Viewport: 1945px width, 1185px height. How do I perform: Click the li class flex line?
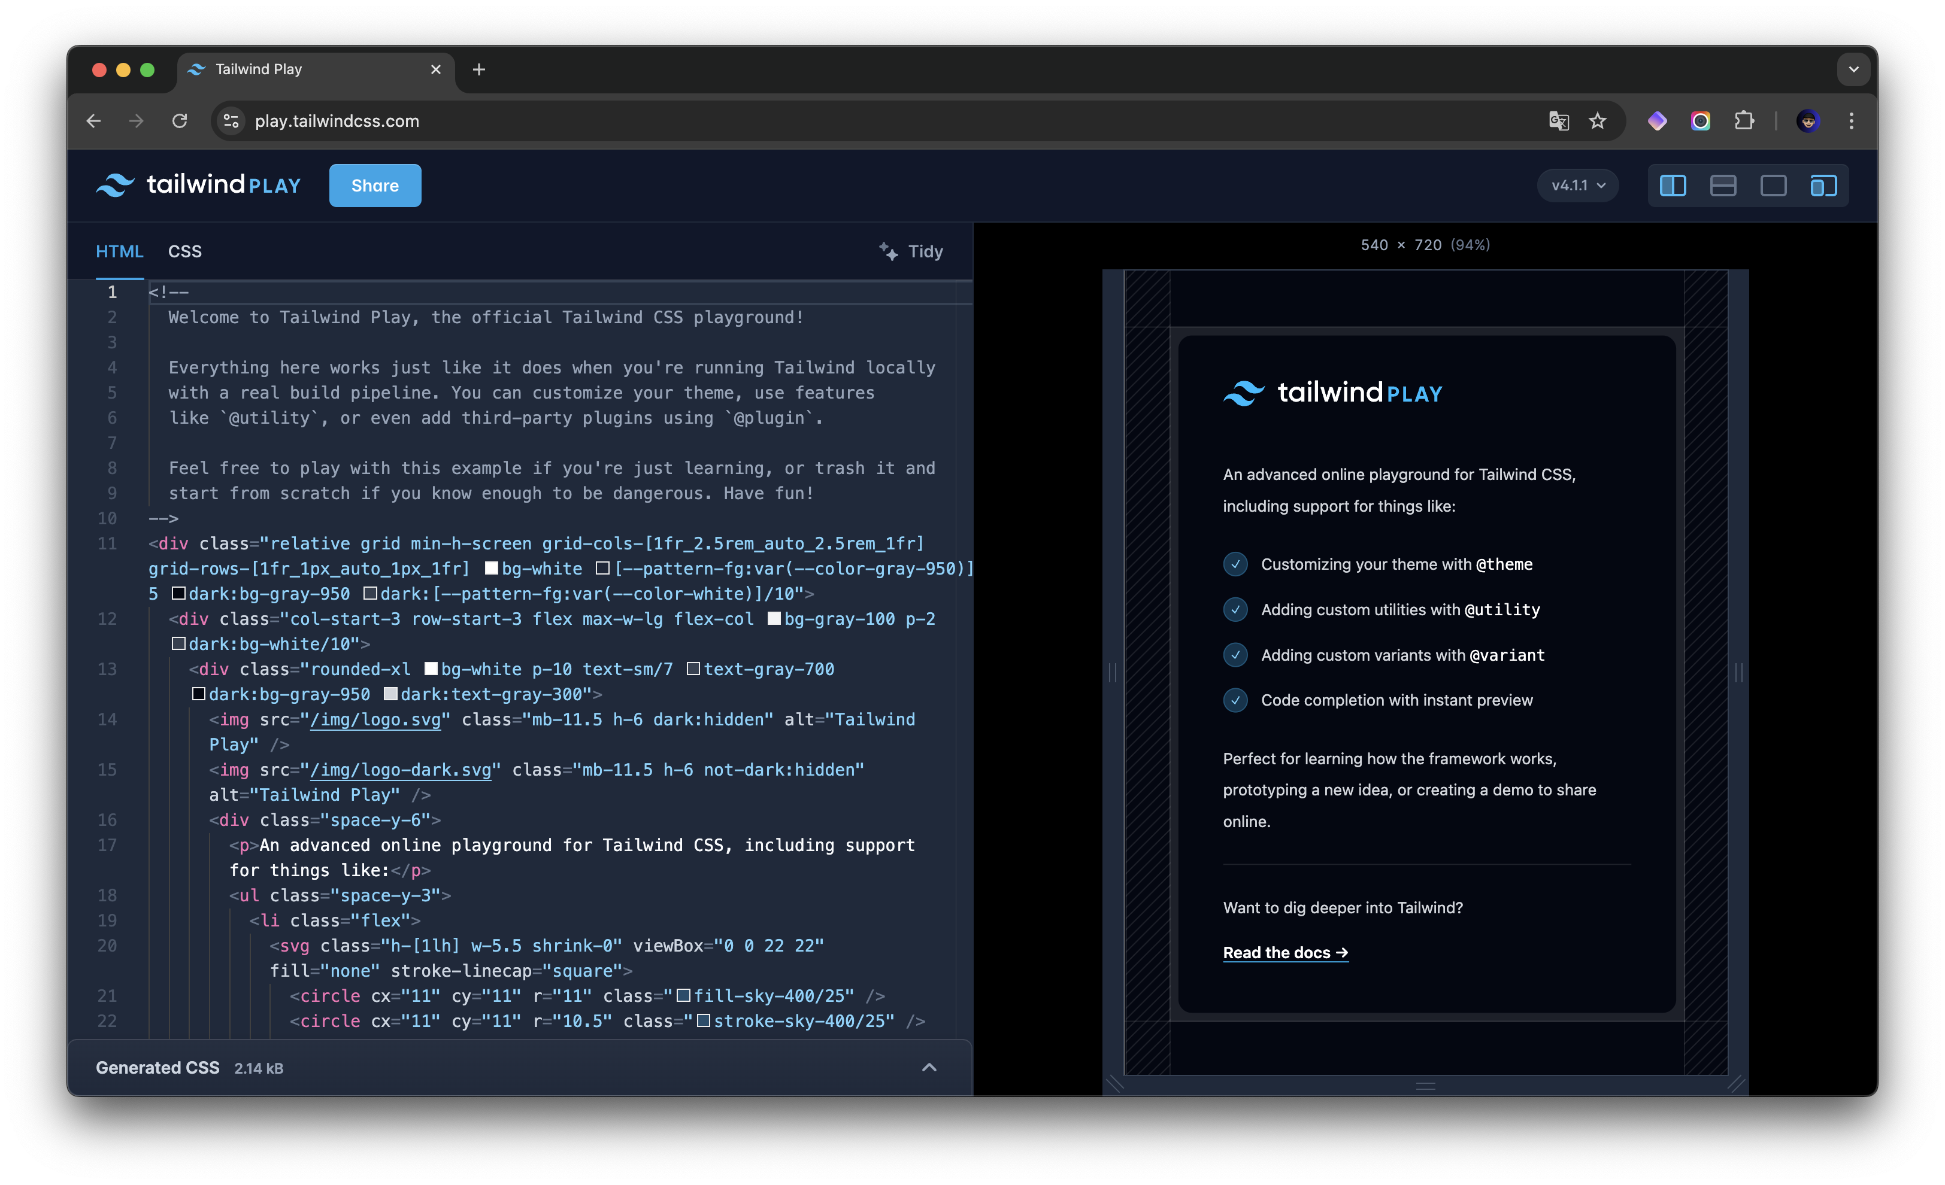click(335, 920)
